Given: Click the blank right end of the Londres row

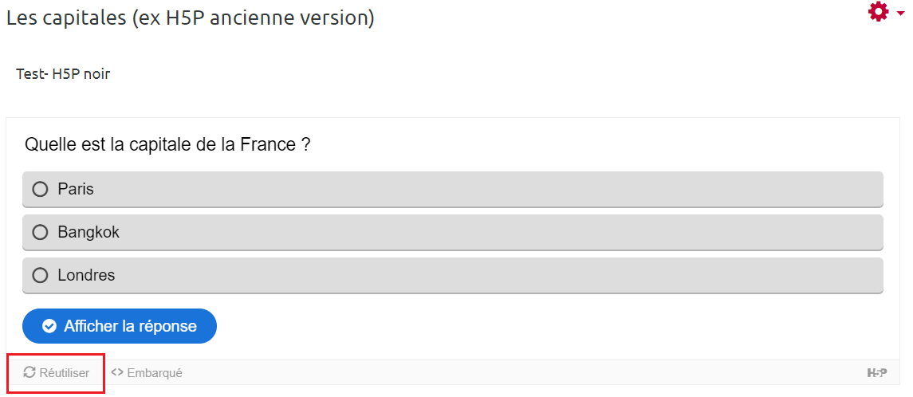Looking at the screenshot, I should coord(797,276).
